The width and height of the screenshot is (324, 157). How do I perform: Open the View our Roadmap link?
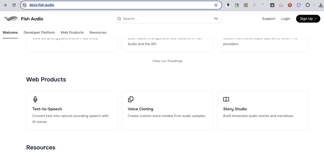click(x=167, y=61)
